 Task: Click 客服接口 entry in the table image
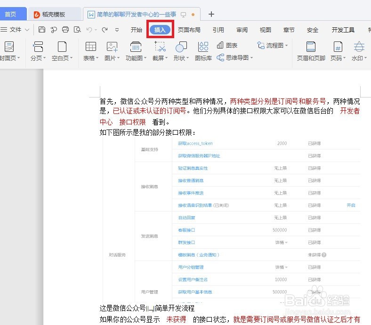186,230
